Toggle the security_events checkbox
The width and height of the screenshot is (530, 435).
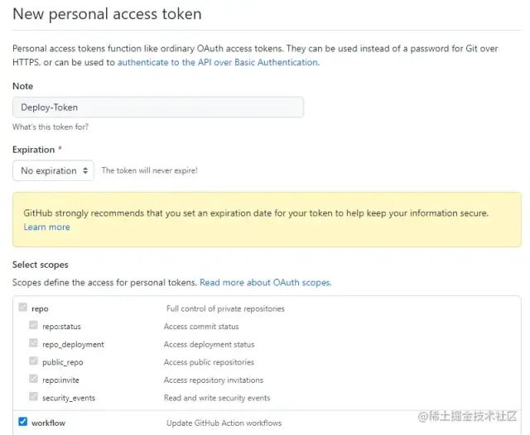[x=33, y=398]
